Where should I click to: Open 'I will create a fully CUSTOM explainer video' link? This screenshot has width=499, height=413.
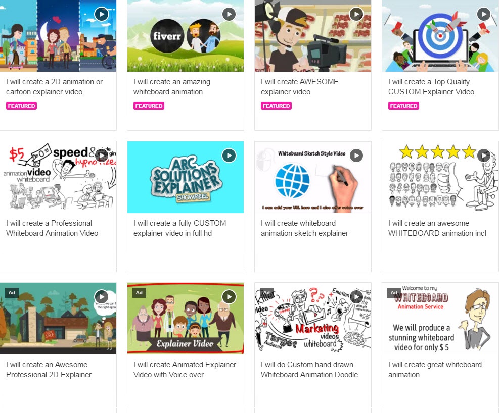180,228
